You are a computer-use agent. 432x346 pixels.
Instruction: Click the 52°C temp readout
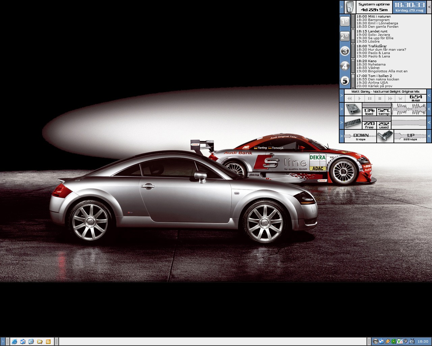384,112
